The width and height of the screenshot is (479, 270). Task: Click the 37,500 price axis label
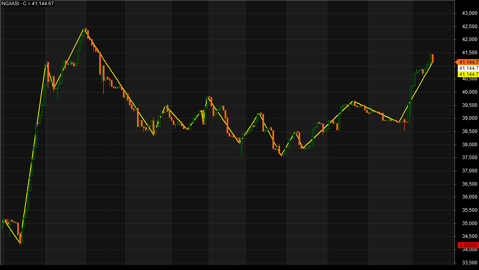point(469,157)
